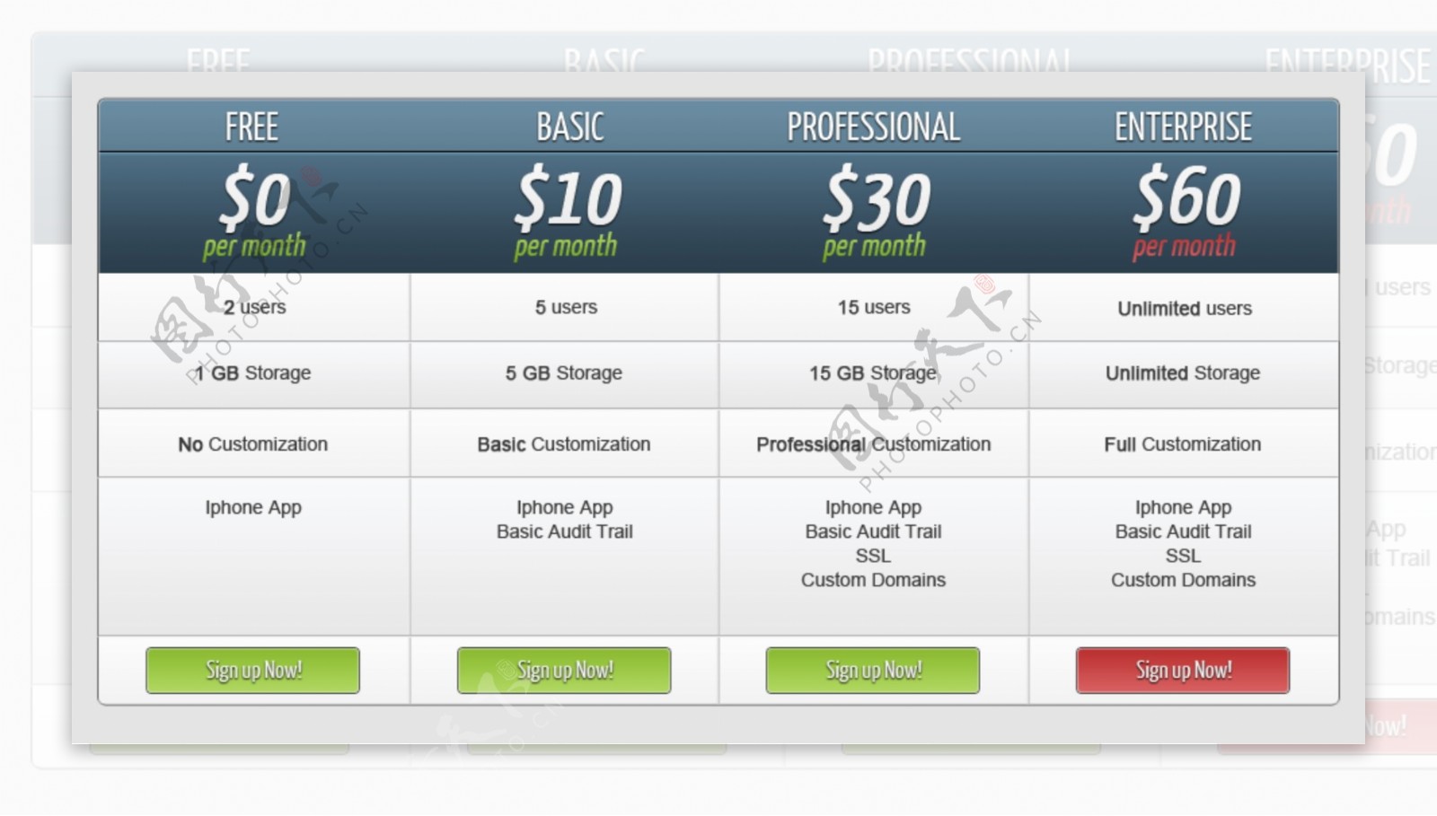
Task: Click 'Custom Domains' in the Enterprise column
Action: coord(1183,580)
